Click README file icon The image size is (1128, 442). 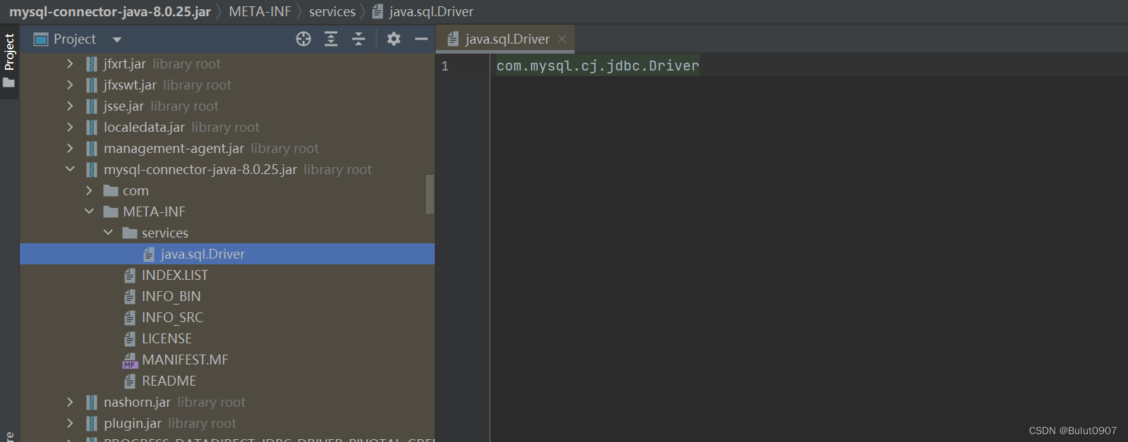pyautogui.click(x=130, y=381)
